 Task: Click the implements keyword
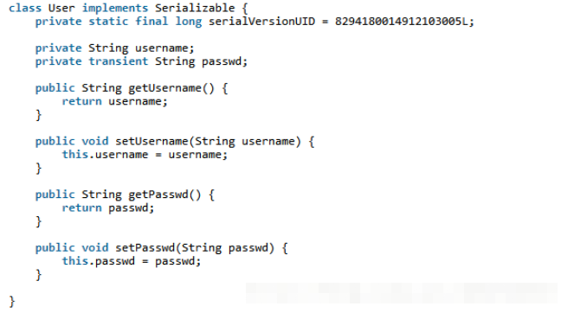(x=115, y=9)
